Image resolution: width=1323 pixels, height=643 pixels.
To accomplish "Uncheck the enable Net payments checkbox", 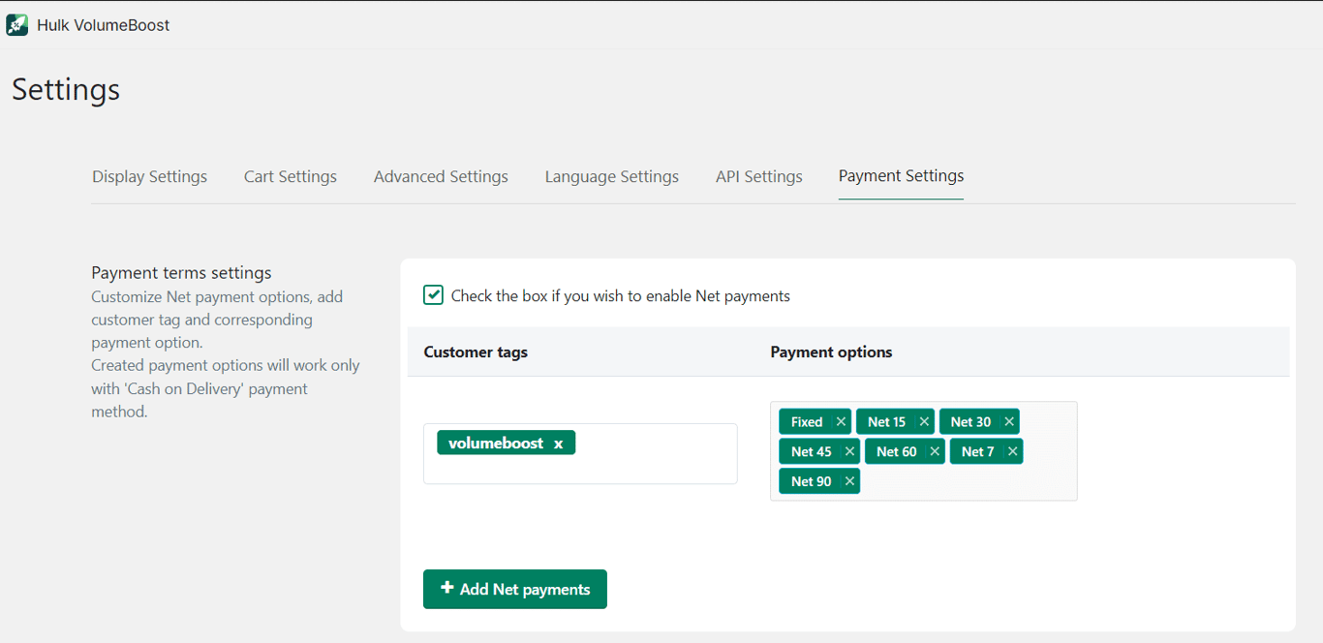I will click(433, 295).
